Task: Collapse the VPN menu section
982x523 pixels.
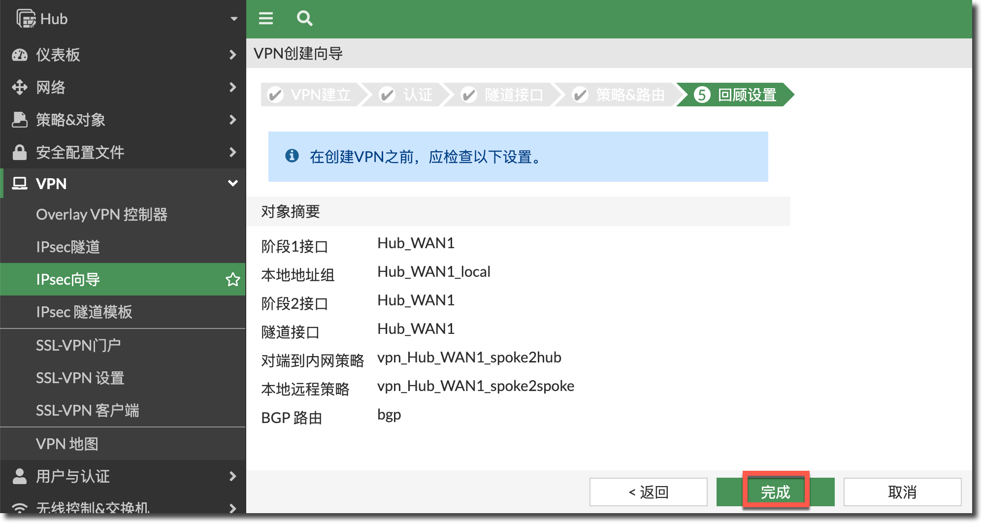Action: tap(232, 183)
